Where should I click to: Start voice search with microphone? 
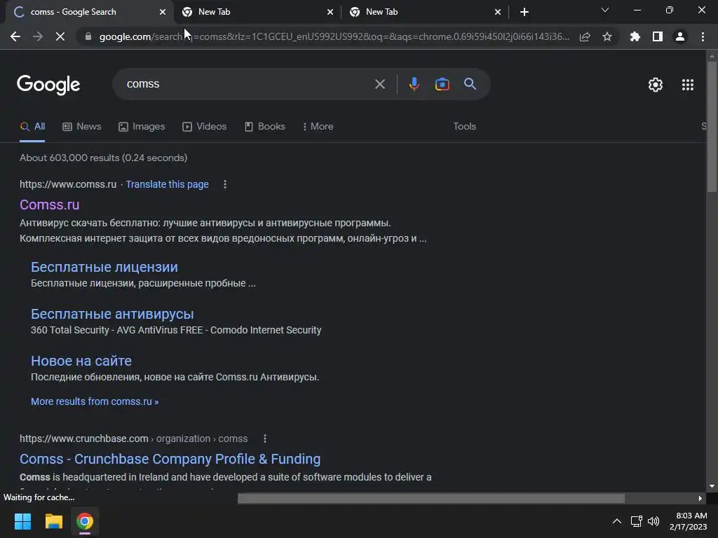coord(414,84)
